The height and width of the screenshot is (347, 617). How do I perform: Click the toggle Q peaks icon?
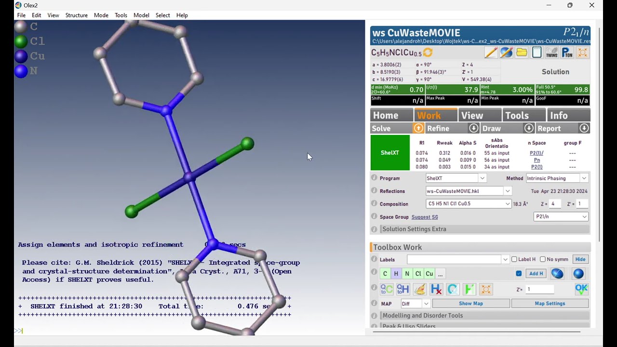(453, 289)
